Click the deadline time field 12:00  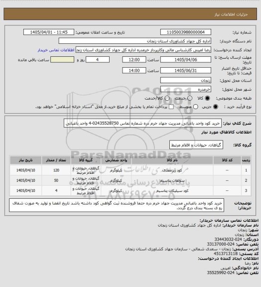coord(134,60)
